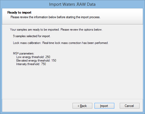Select the Lock mass calibration status line
This screenshot has height=114, width=145.
point(61,43)
